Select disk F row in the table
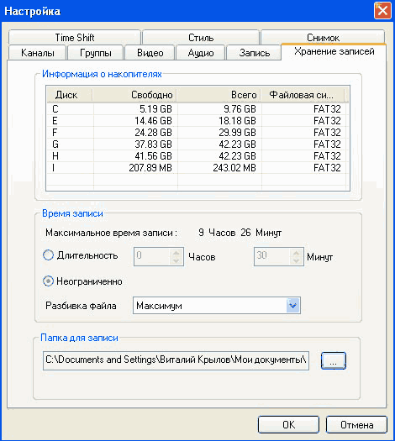The image size is (395, 441). pyautogui.click(x=197, y=133)
